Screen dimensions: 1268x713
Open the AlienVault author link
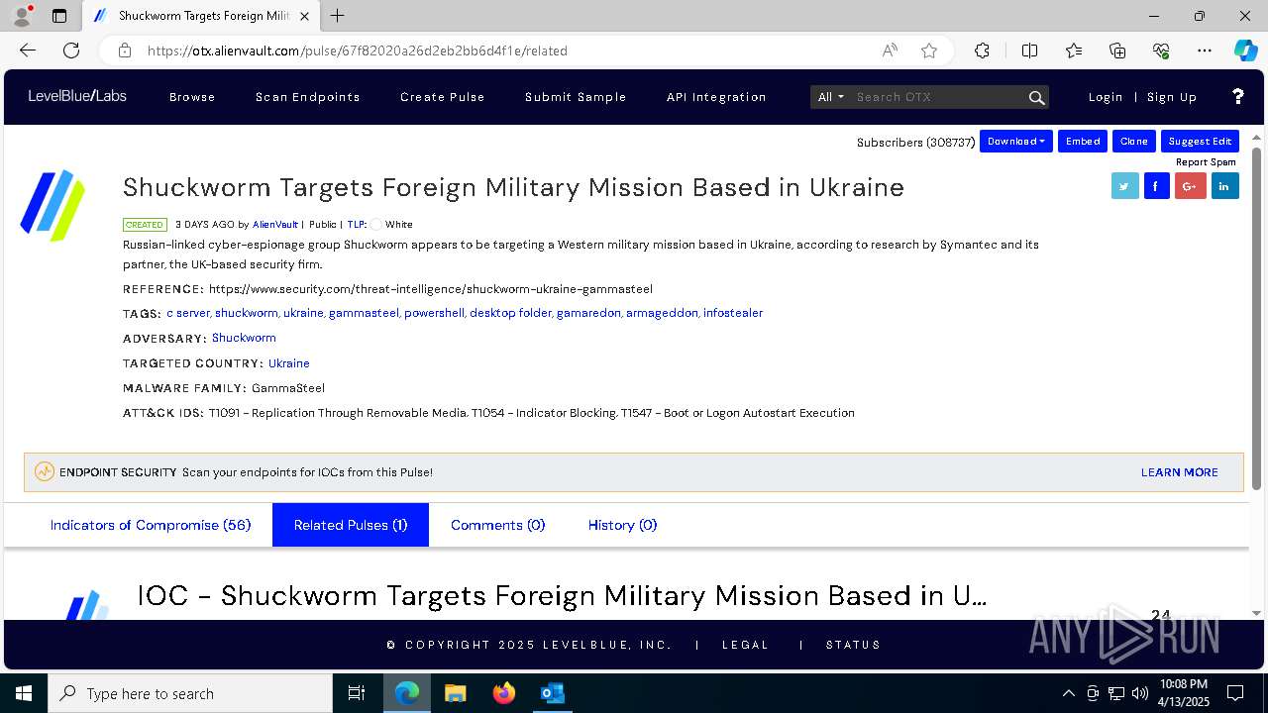[x=275, y=225]
